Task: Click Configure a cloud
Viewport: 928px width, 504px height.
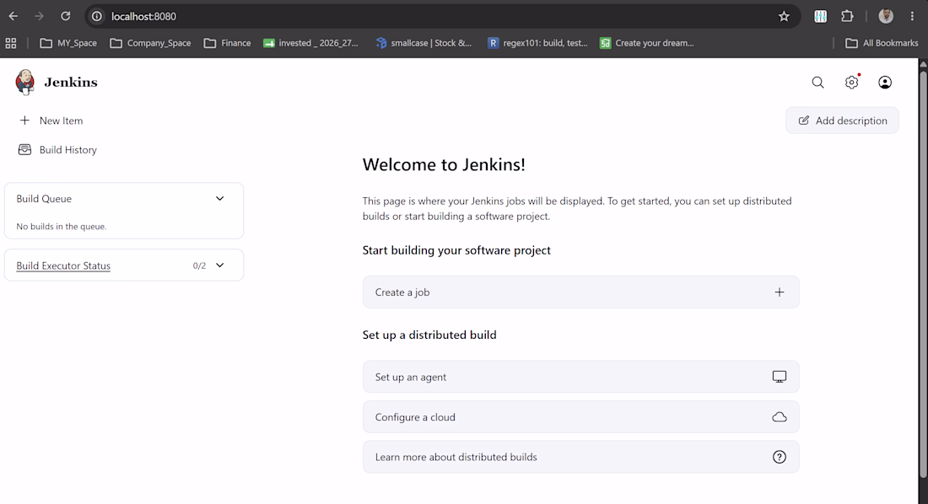Action: point(580,417)
